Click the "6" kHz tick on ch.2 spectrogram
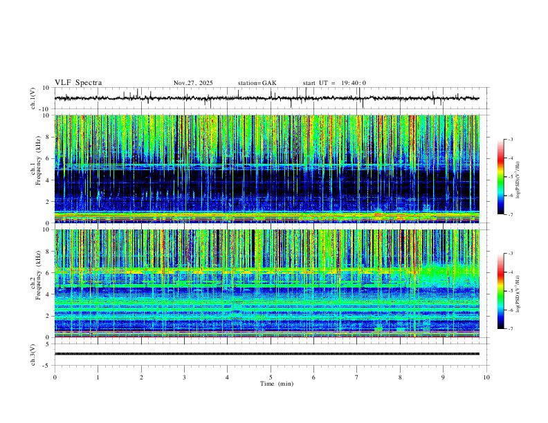 pos(48,273)
